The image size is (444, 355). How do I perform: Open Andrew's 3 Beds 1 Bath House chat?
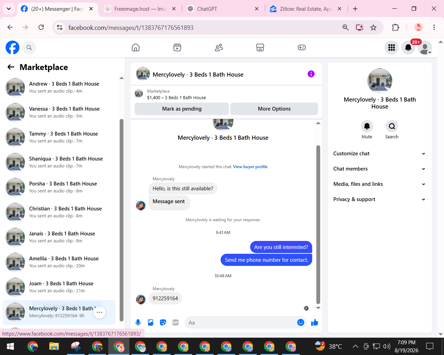59,87
